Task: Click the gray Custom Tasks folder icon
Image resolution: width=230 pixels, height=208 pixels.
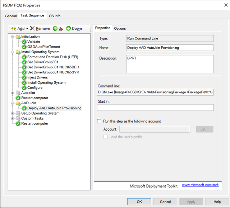Action: [x=18, y=118]
